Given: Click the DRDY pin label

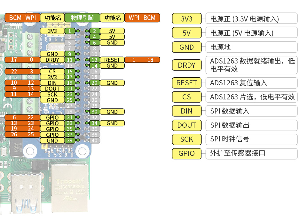Looking at the screenshot, I should (x=52, y=60).
